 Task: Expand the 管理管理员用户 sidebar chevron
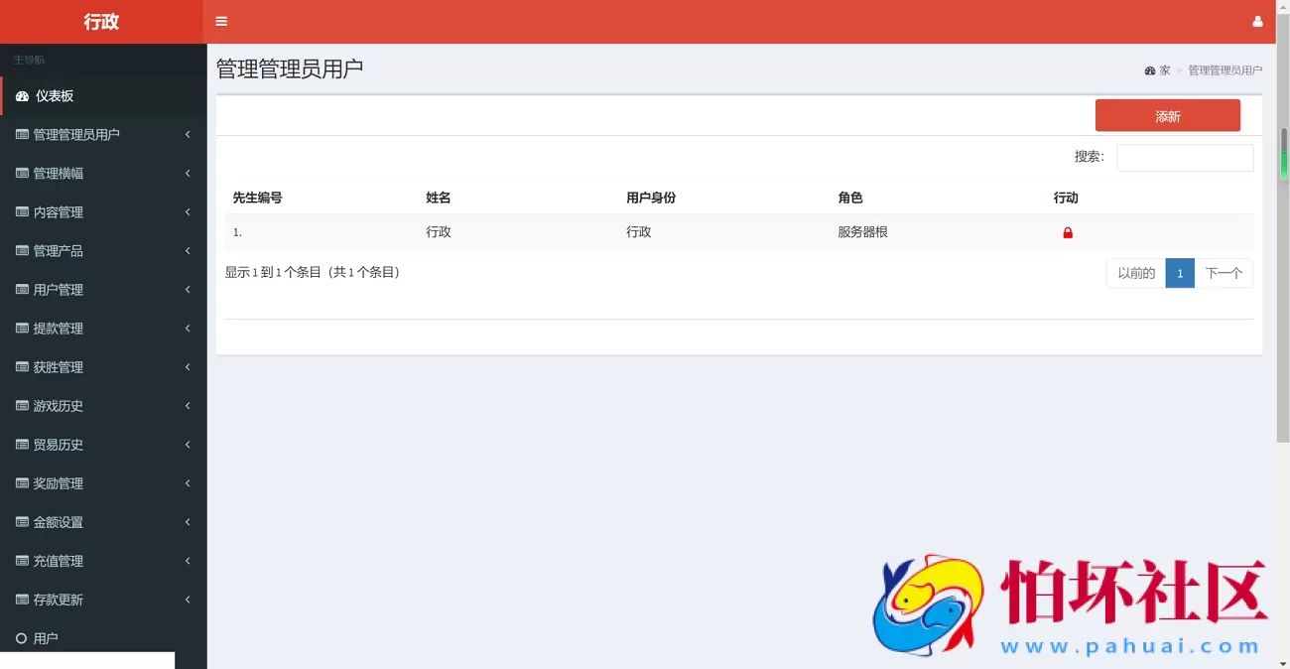pos(188,134)
